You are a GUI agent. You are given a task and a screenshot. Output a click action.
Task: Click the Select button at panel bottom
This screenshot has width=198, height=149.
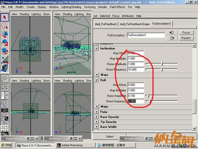[x=110, y=137]
